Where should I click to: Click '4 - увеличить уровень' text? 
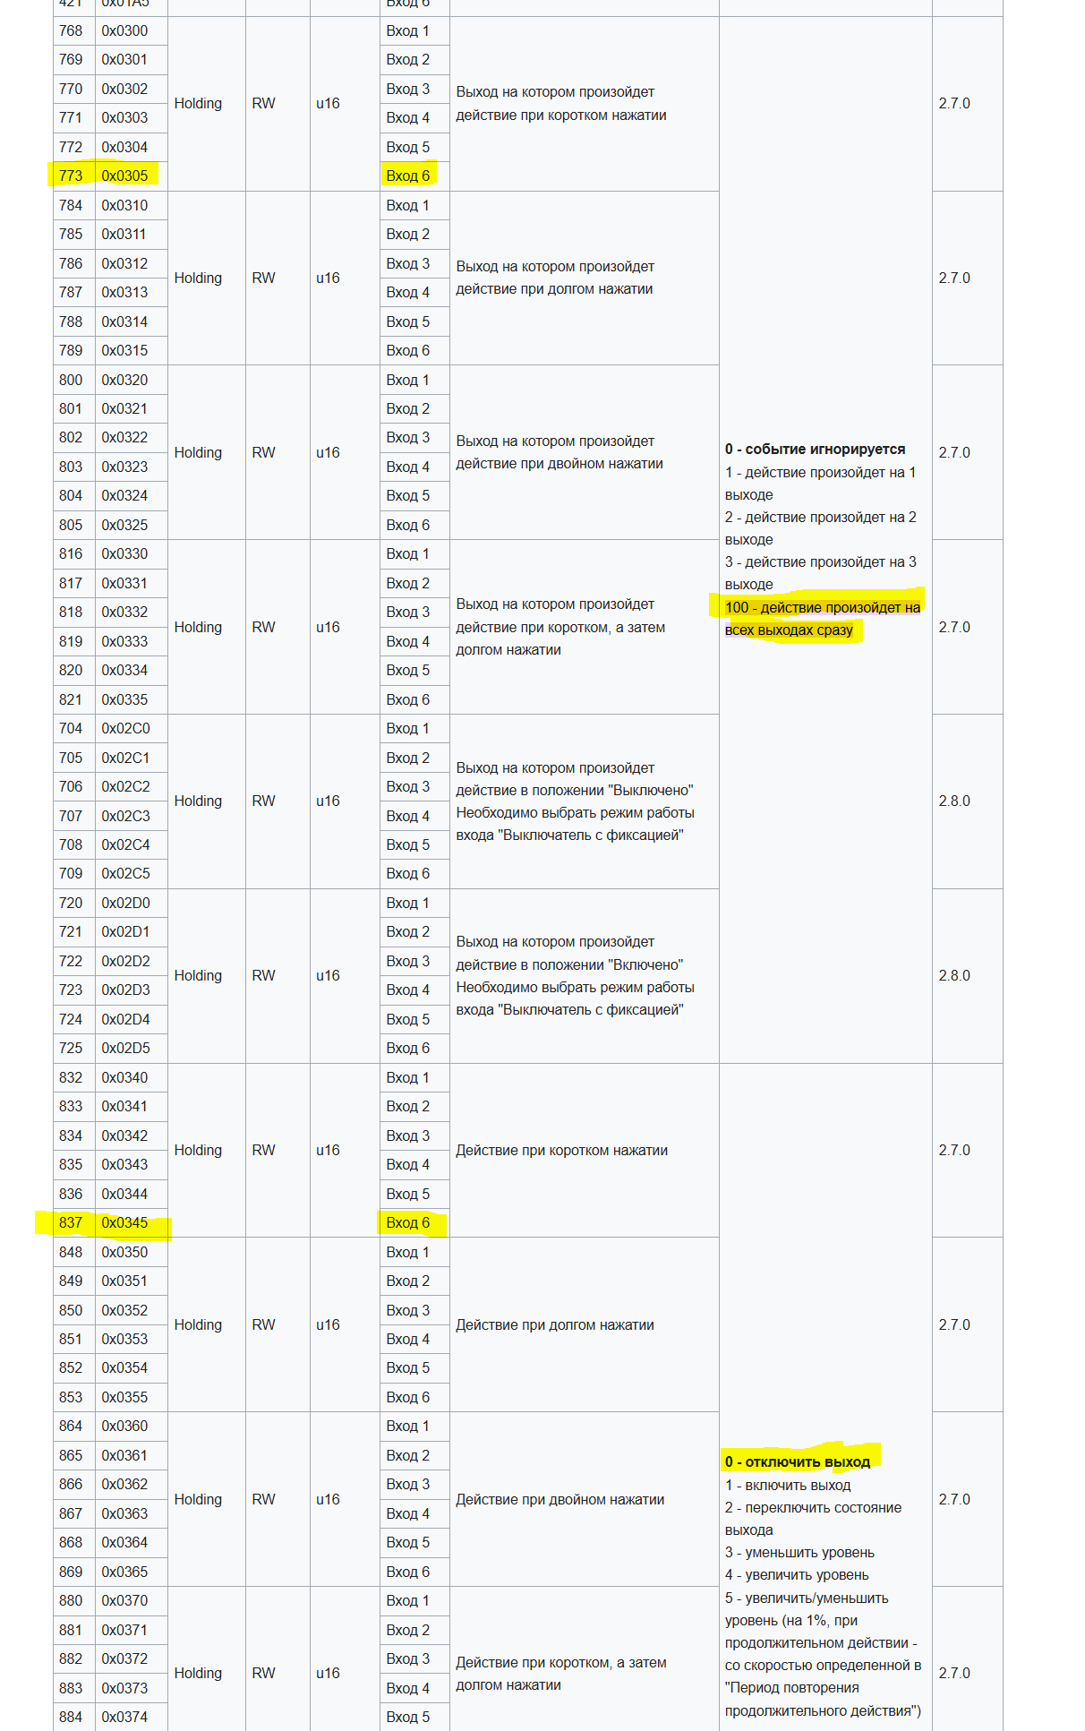click(797, 1574)
